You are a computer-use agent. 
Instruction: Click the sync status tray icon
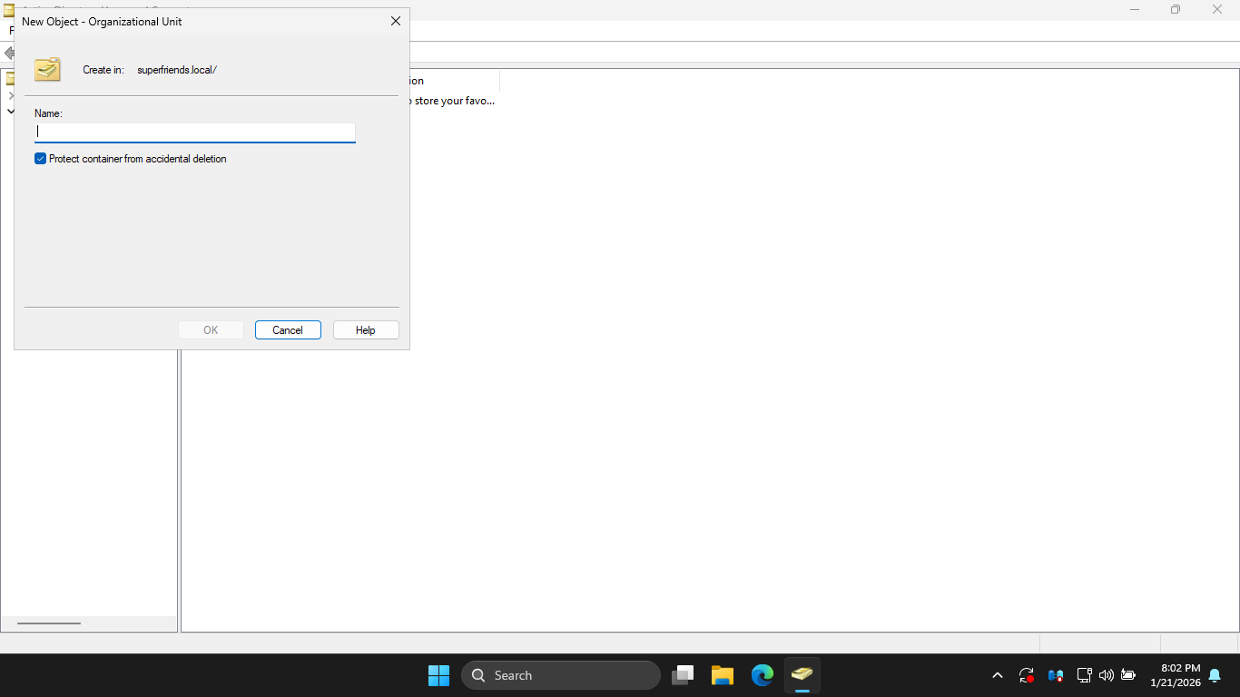click(1027, 675)
